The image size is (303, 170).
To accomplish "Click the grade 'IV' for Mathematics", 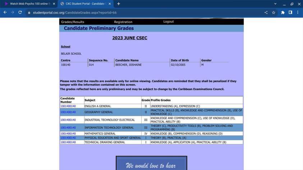I will click(x=146, y=133).
